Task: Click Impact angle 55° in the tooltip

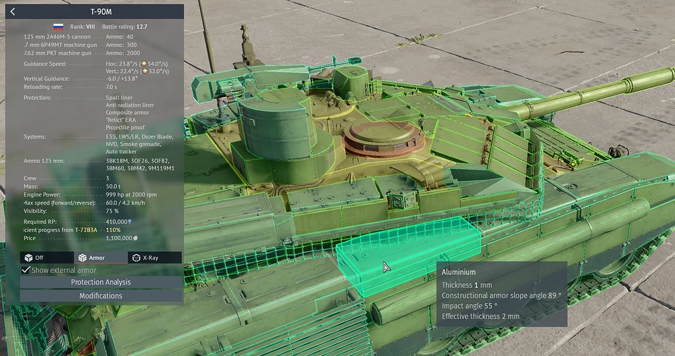Action: click(x=469, y=305)
